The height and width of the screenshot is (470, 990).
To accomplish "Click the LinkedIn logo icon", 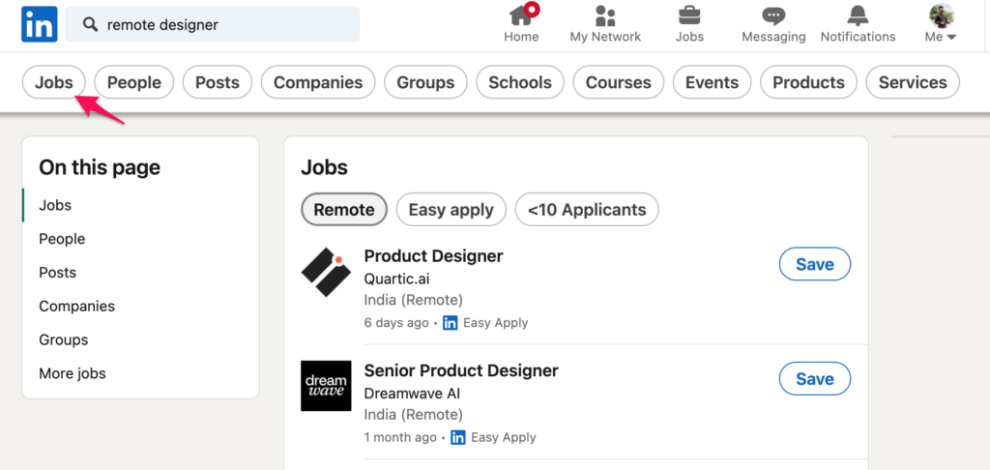I will [39, 24].
